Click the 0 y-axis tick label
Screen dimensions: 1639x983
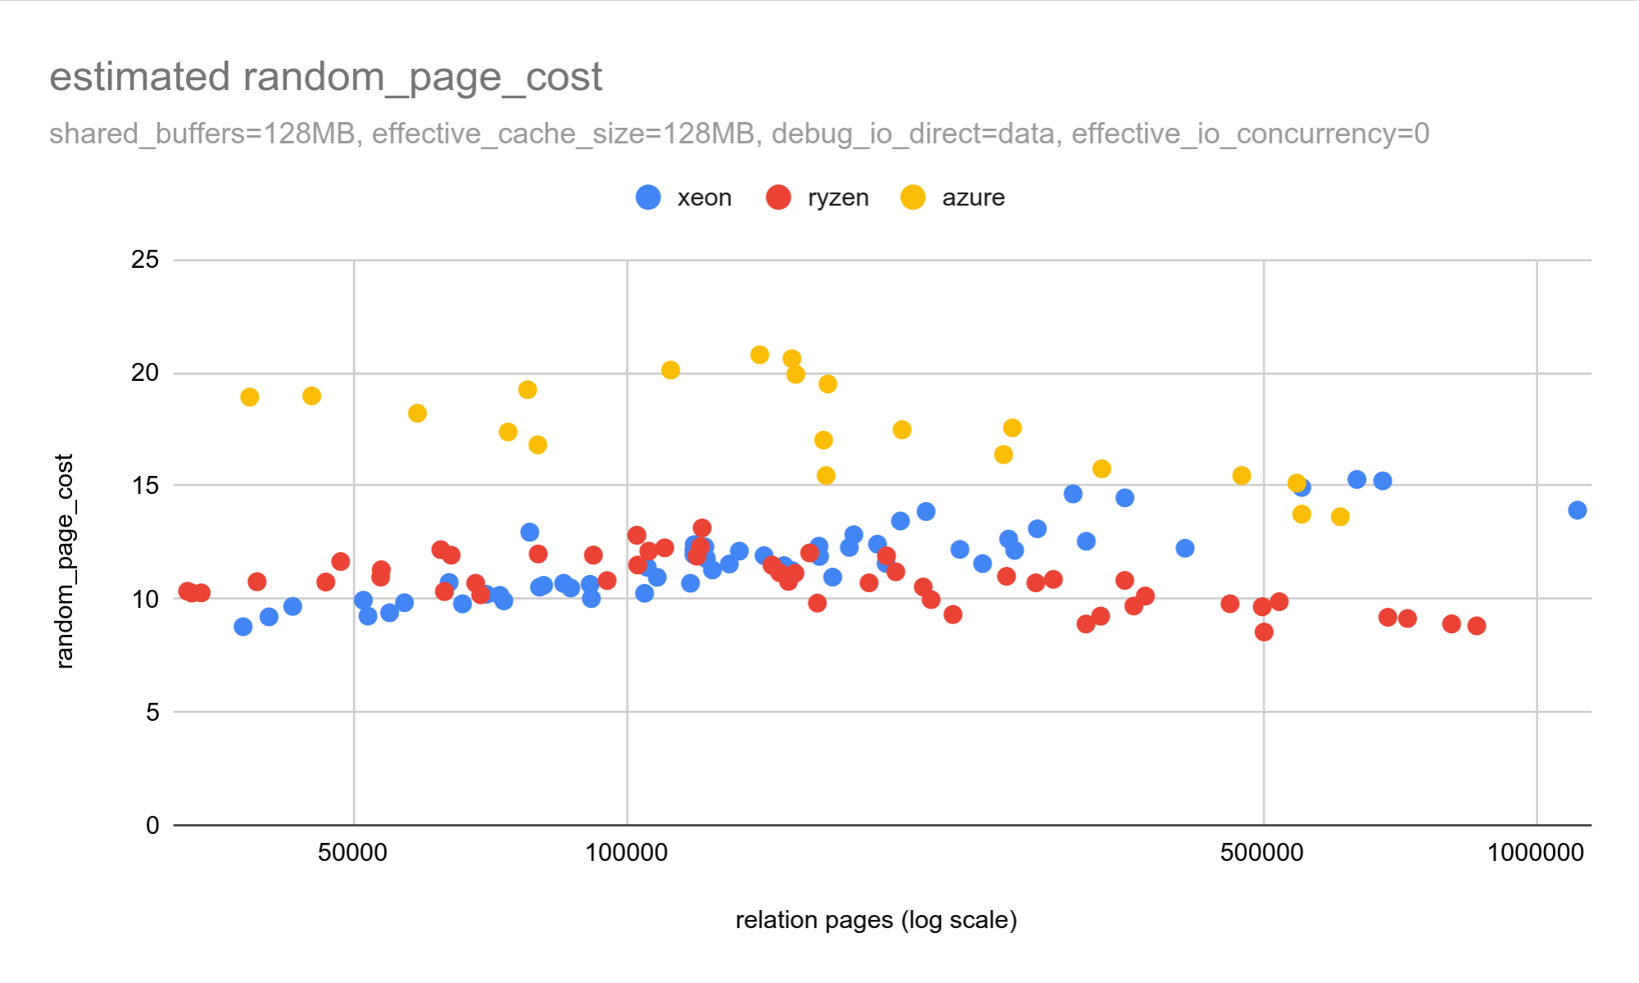pyautogui.click(x=152, y=825)
